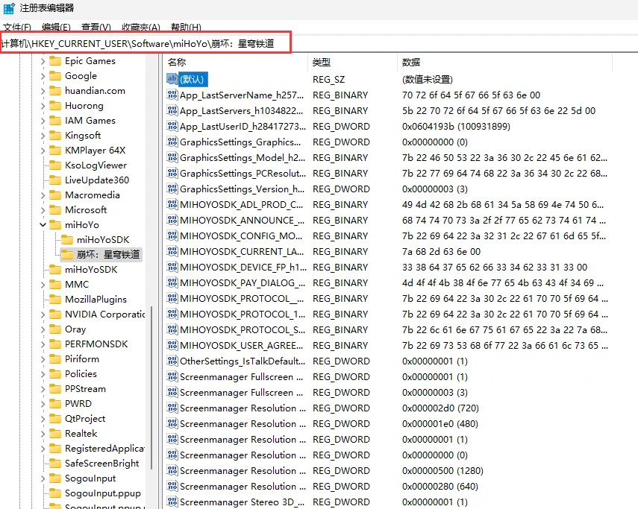Select the IAM Games key
Screen dimensions: 638x509
pyautogui.click(x=90, y=121)
